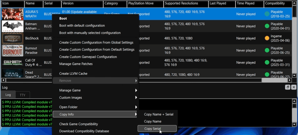Select Create LLVM Cache
This screenshot has height=135, width=298.
(x=95, y=74)
